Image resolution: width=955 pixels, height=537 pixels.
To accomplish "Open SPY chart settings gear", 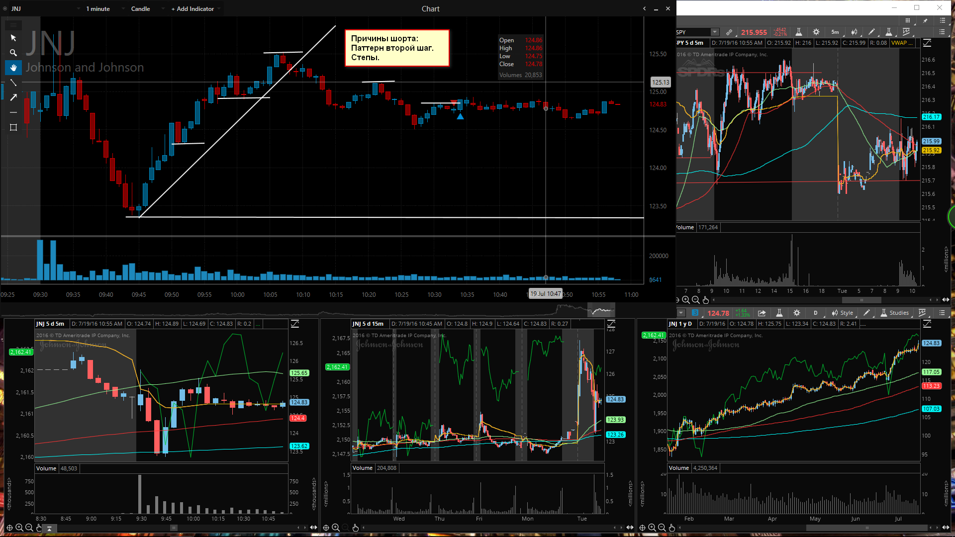I will (816, 32).
